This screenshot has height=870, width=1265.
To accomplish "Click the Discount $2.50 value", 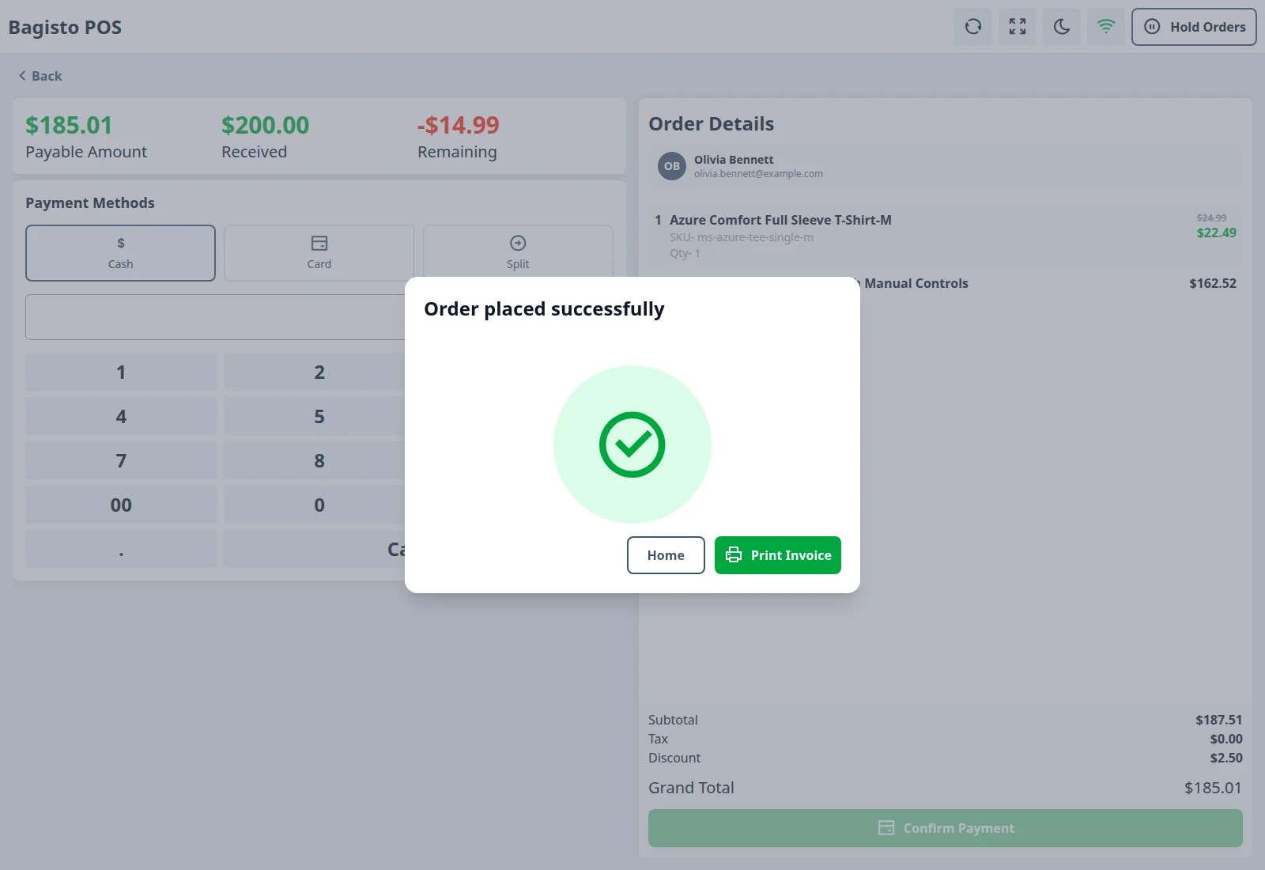I will 1226,758.
